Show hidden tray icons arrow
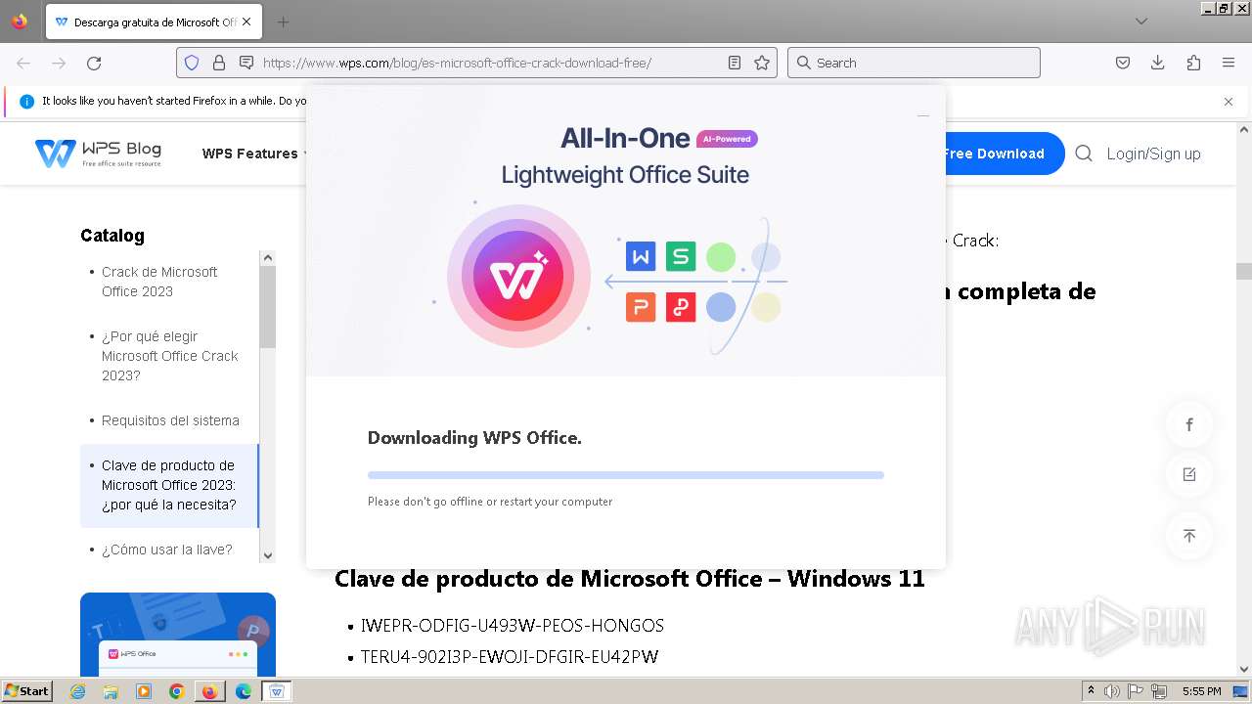The image size is (1252, 704). 1091,691
